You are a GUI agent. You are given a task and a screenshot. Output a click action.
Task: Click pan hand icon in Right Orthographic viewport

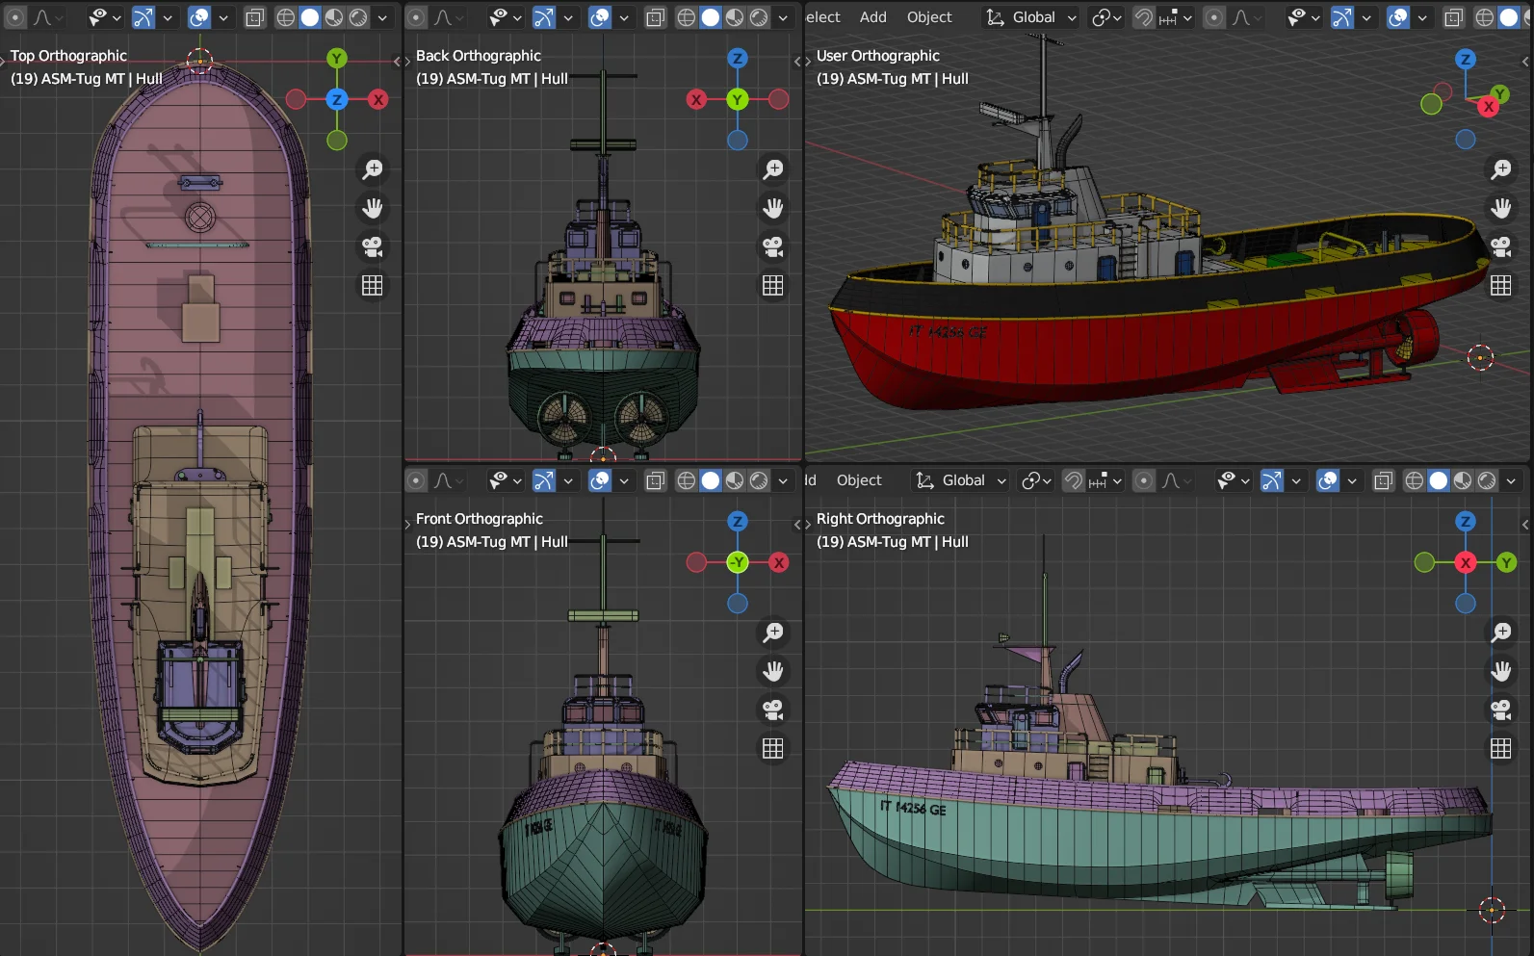[x=1501, y=671]
